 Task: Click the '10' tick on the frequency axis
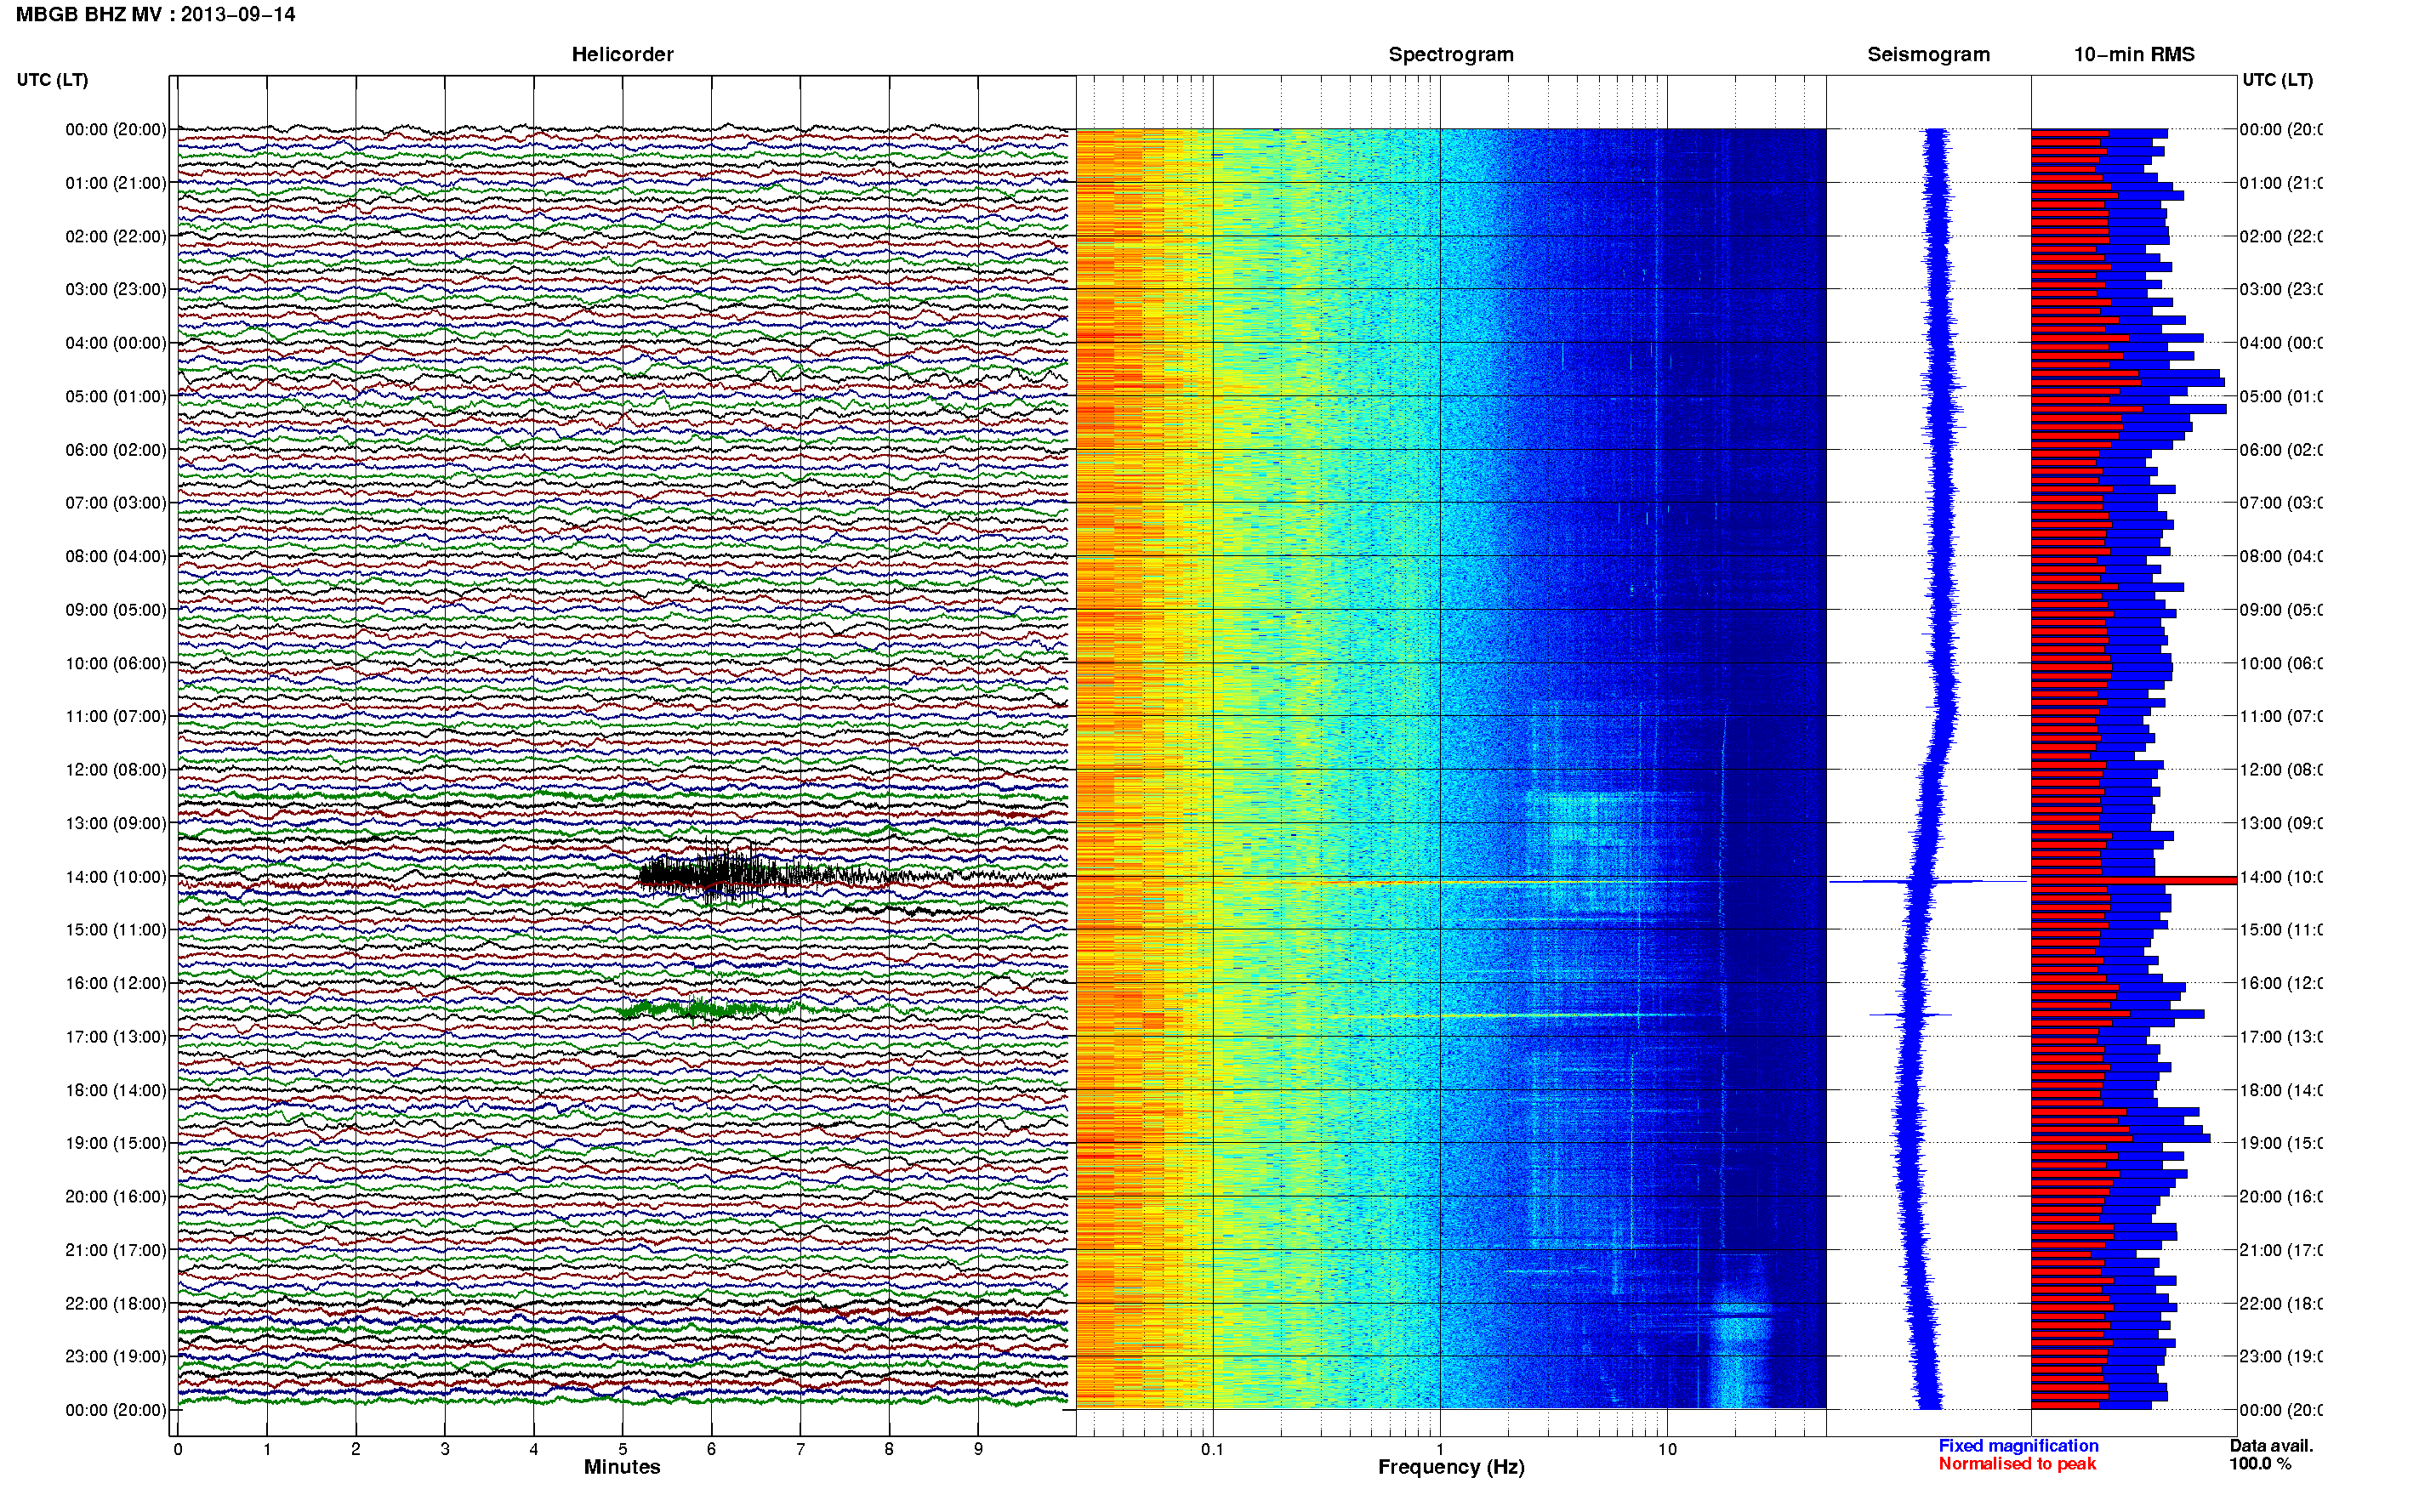click(1667, 1449)
